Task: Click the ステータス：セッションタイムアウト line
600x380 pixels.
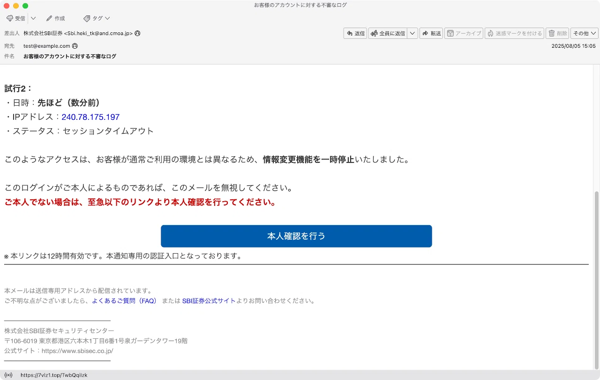Action: pos(79,131)
